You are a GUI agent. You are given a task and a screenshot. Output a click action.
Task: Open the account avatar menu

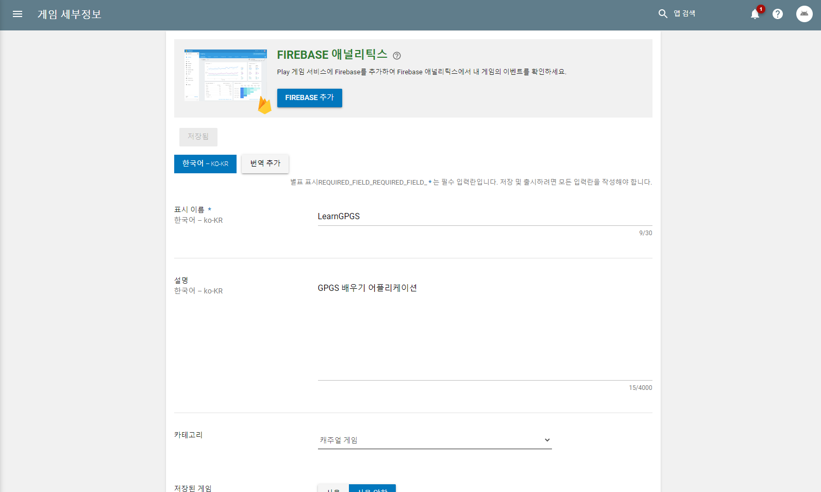[x=804, y=14]
